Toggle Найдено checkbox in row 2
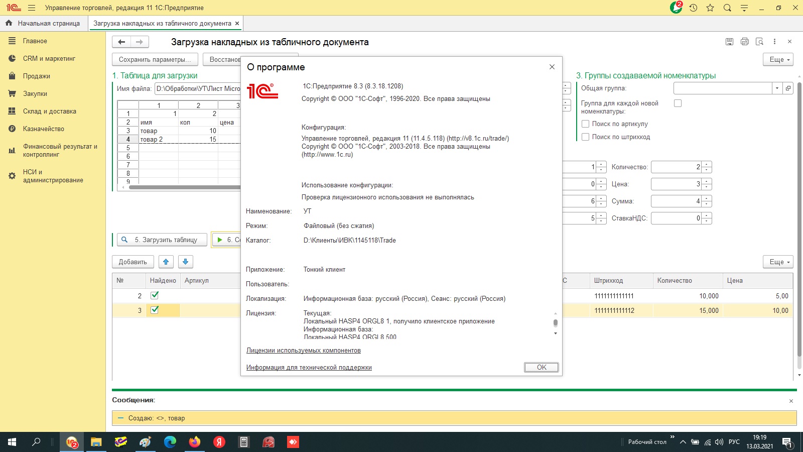This screenshot has height=452, width=803. (x=155, y=295)
